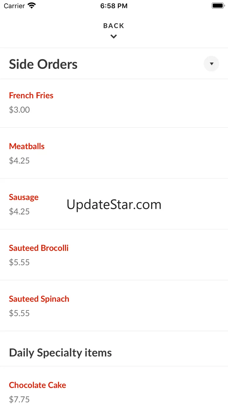Tap the Sauteed Brocolli $5.55 price
228x407 pixels.
19,262
